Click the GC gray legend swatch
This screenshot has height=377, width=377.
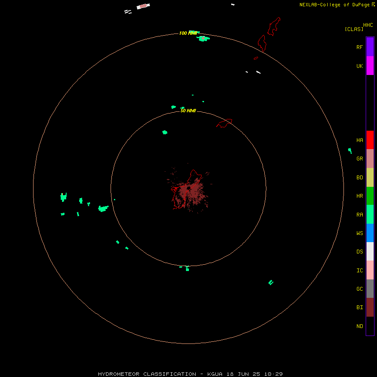[370, 289]
